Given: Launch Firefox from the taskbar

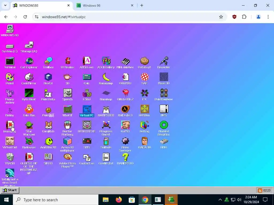Looking at the screenshot, I should (119, 200).
